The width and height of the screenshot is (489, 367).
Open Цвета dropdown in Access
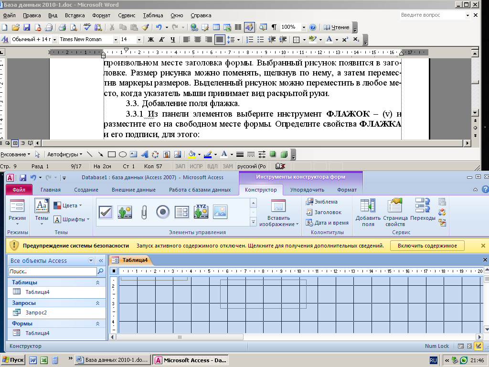click(68, 205)
